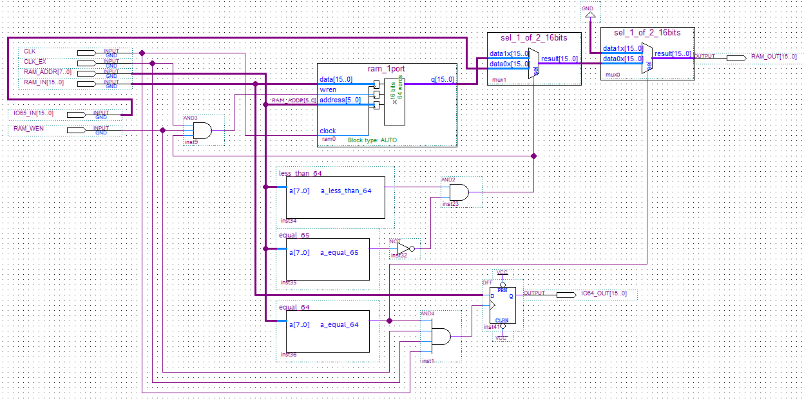Click the ram0 instance name
Viewport: 804px width, 399px height.
click(329, 139)
